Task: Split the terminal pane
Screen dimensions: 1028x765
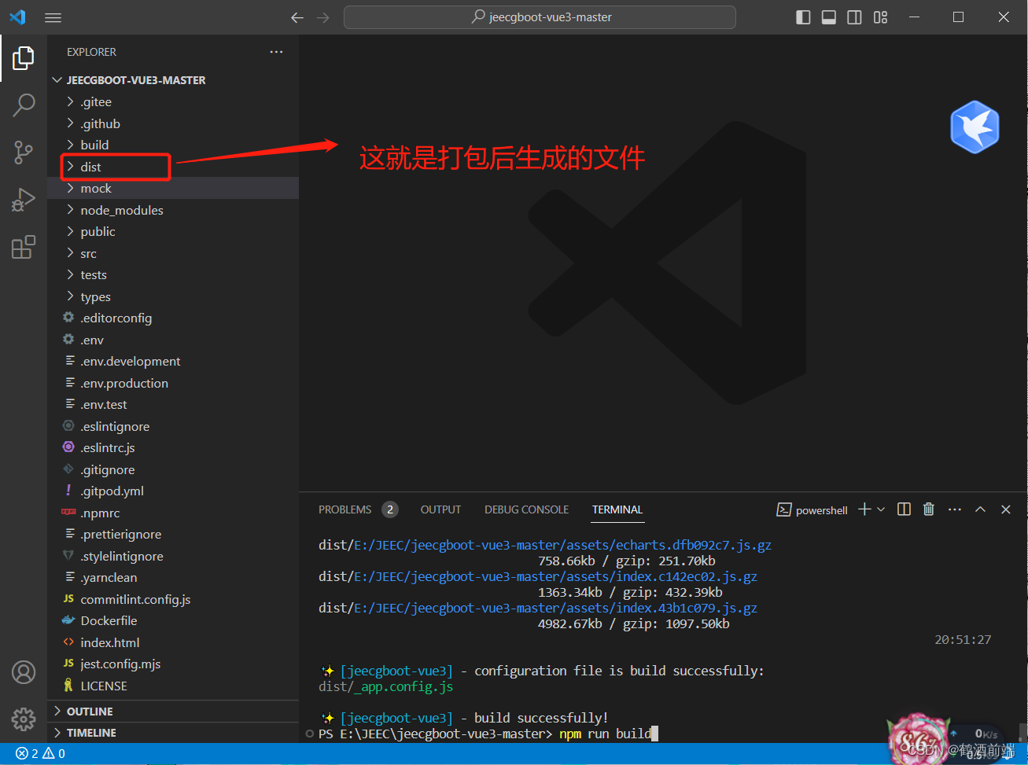Action: [x=905, y=509]
